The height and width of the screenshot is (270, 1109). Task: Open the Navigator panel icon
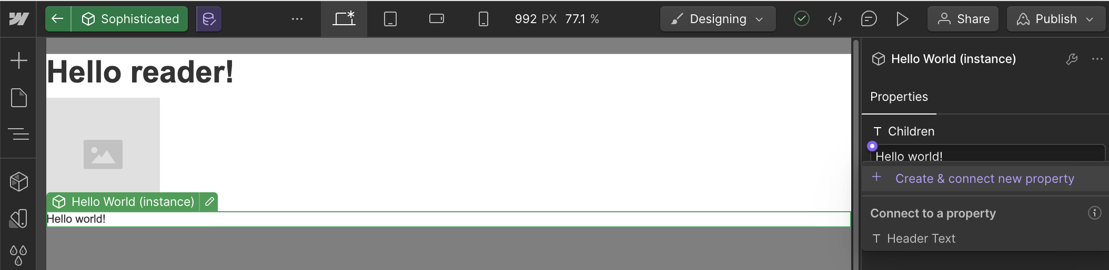[19, 134]
